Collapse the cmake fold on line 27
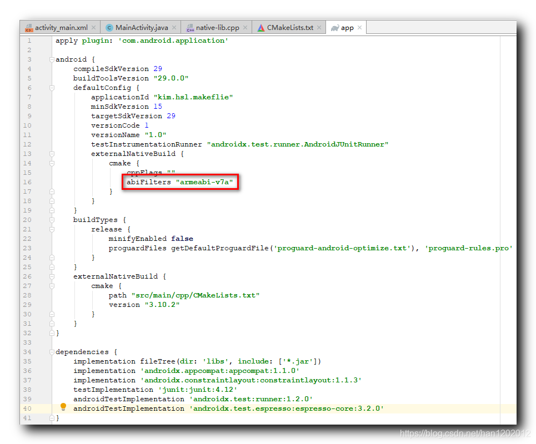The image size is (536, 444). click(x=52, y=286)
